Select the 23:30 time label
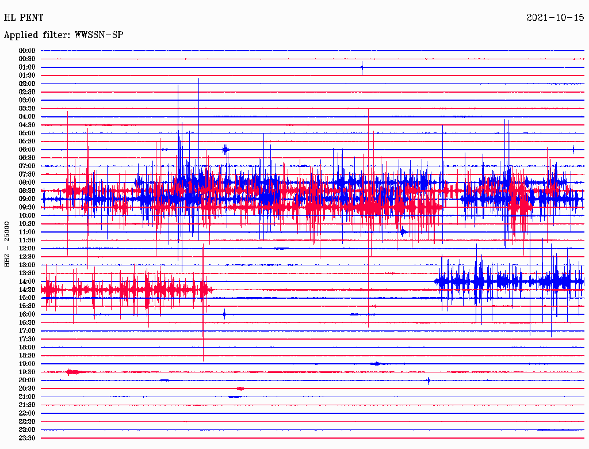 click(27, 438)
